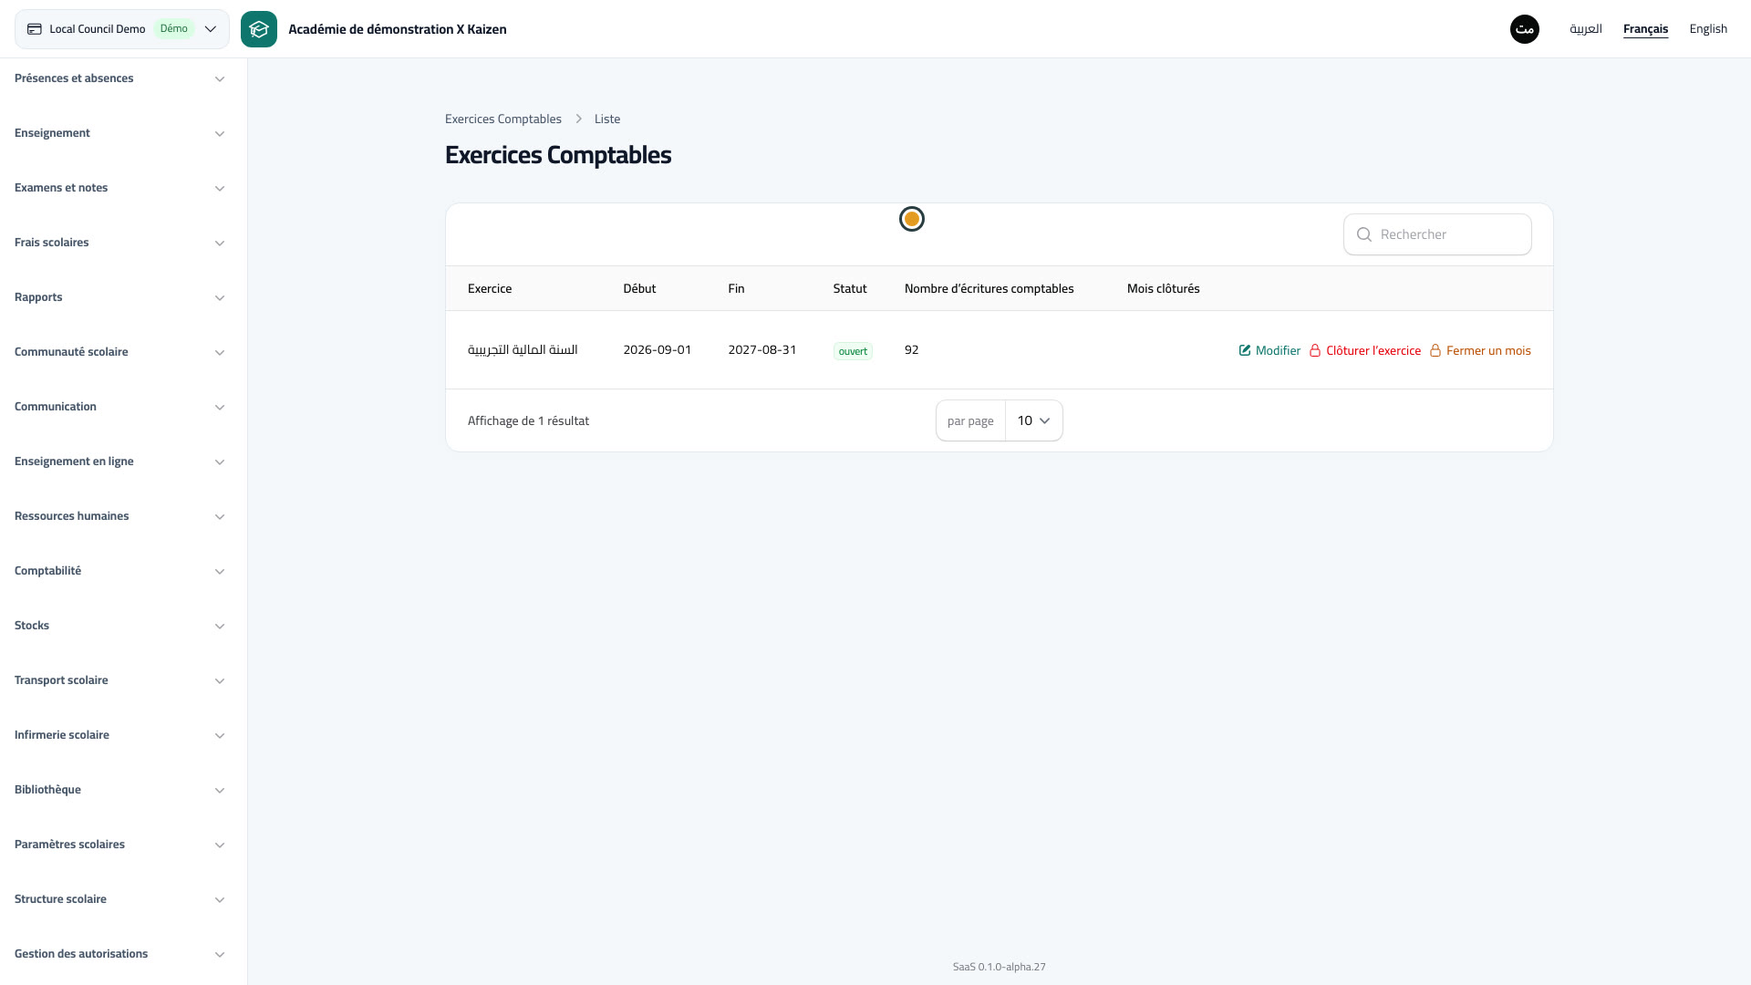Expand Paramètres scolaires section

119,845
